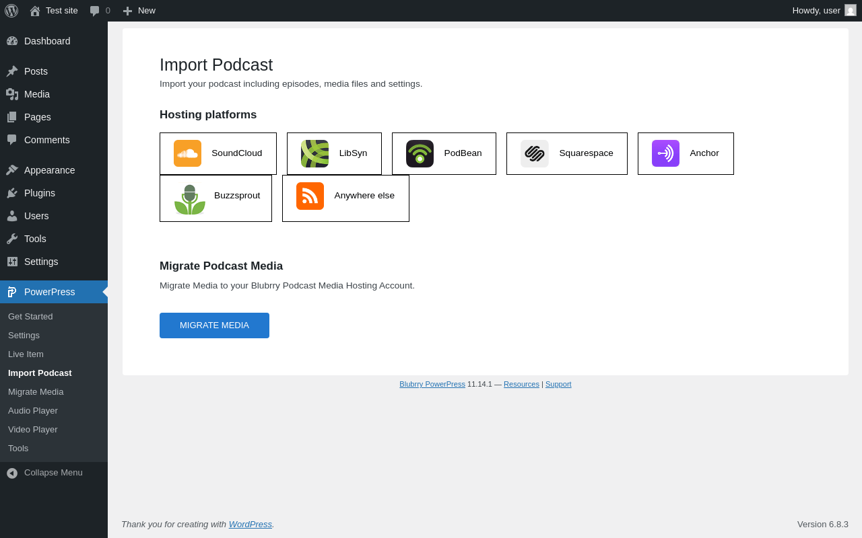Open the Live Item submenu entry

coord(26,354)
